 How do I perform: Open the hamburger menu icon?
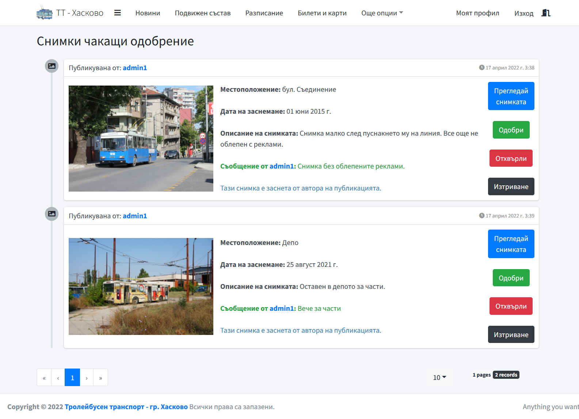[117, 13]
